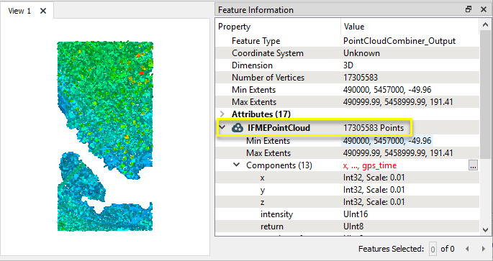Click the Property column header
The width and height of the screenshot is (493, 261).
[278, 27]
